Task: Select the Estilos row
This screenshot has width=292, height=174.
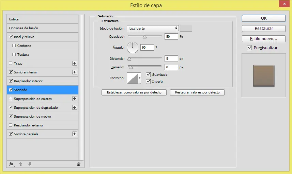Action: pos(43,19)
